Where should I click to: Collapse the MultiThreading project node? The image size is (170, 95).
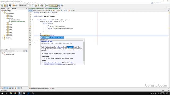[x=1, y=10]
